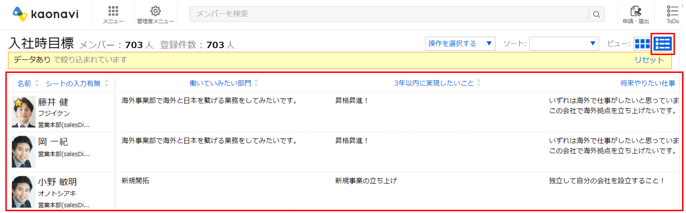Click the search magnifier icon
The image size is (686, 213).
tap(596, 14)
